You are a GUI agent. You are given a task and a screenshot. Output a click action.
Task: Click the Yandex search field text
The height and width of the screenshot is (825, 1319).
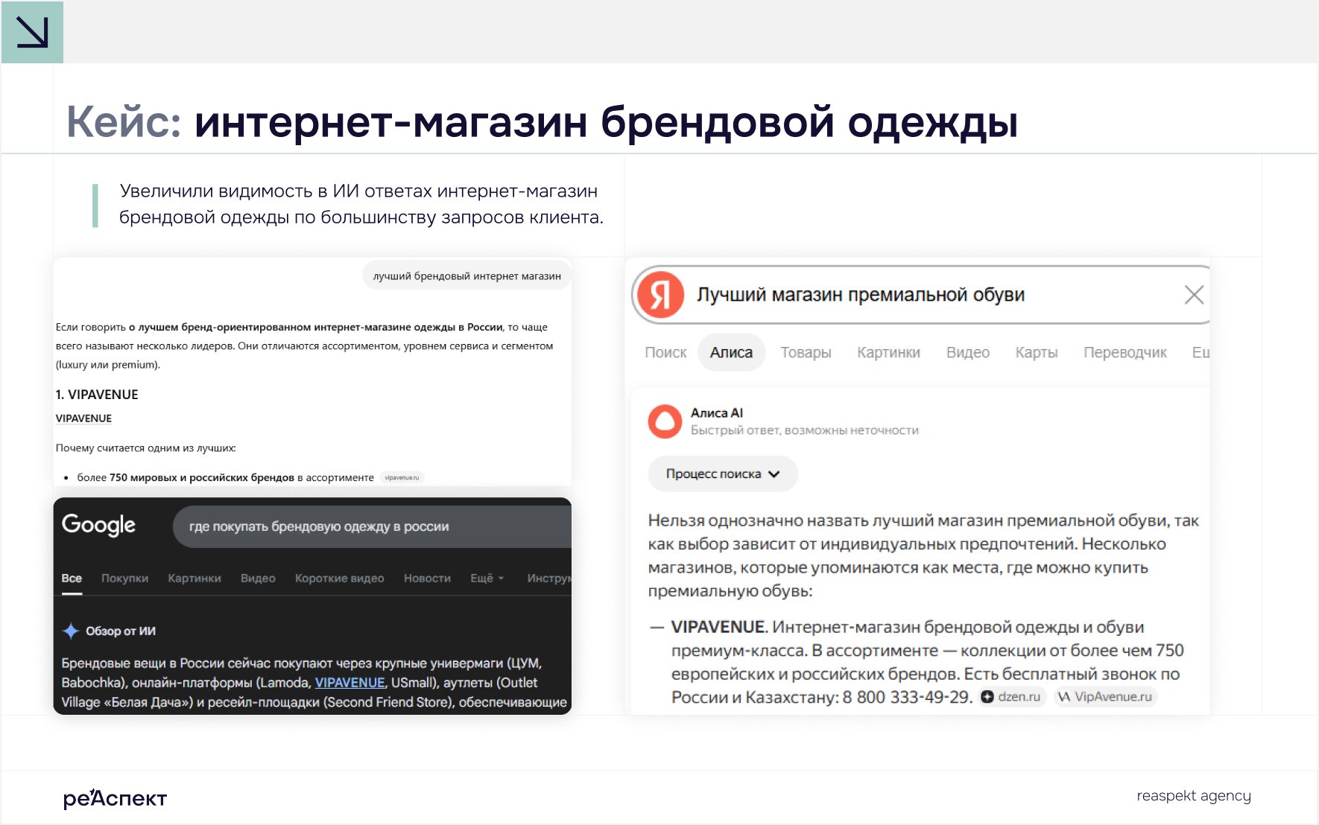coord(861,295)
